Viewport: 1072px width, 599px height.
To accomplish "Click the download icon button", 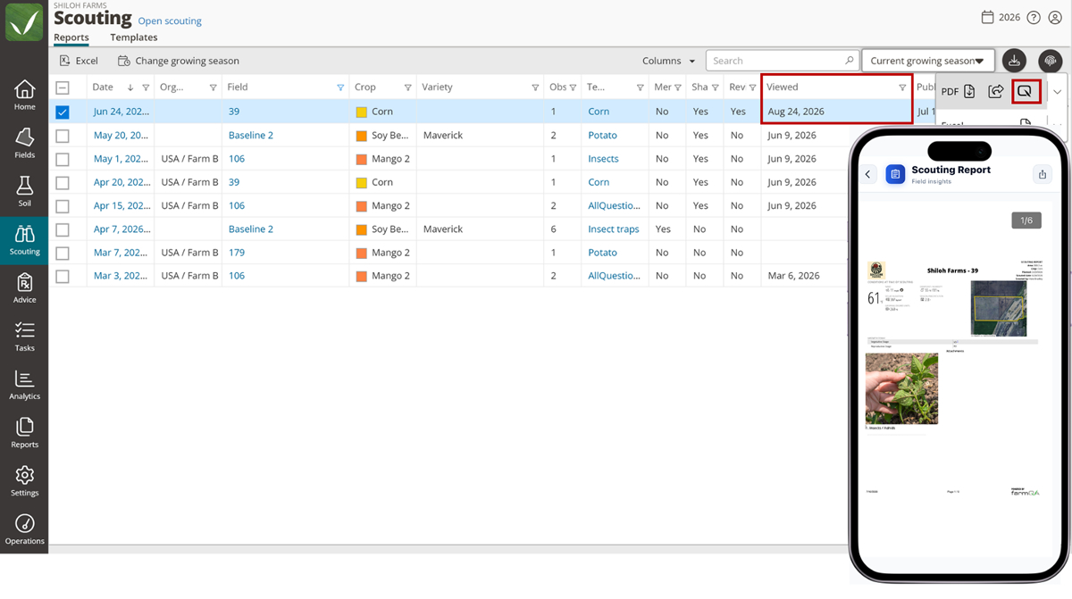I will 1014,61.
